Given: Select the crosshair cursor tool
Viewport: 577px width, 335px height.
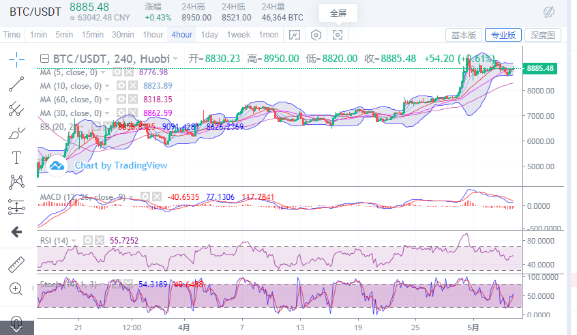Looking at the screenshot, I should click(x=16, y=59).
